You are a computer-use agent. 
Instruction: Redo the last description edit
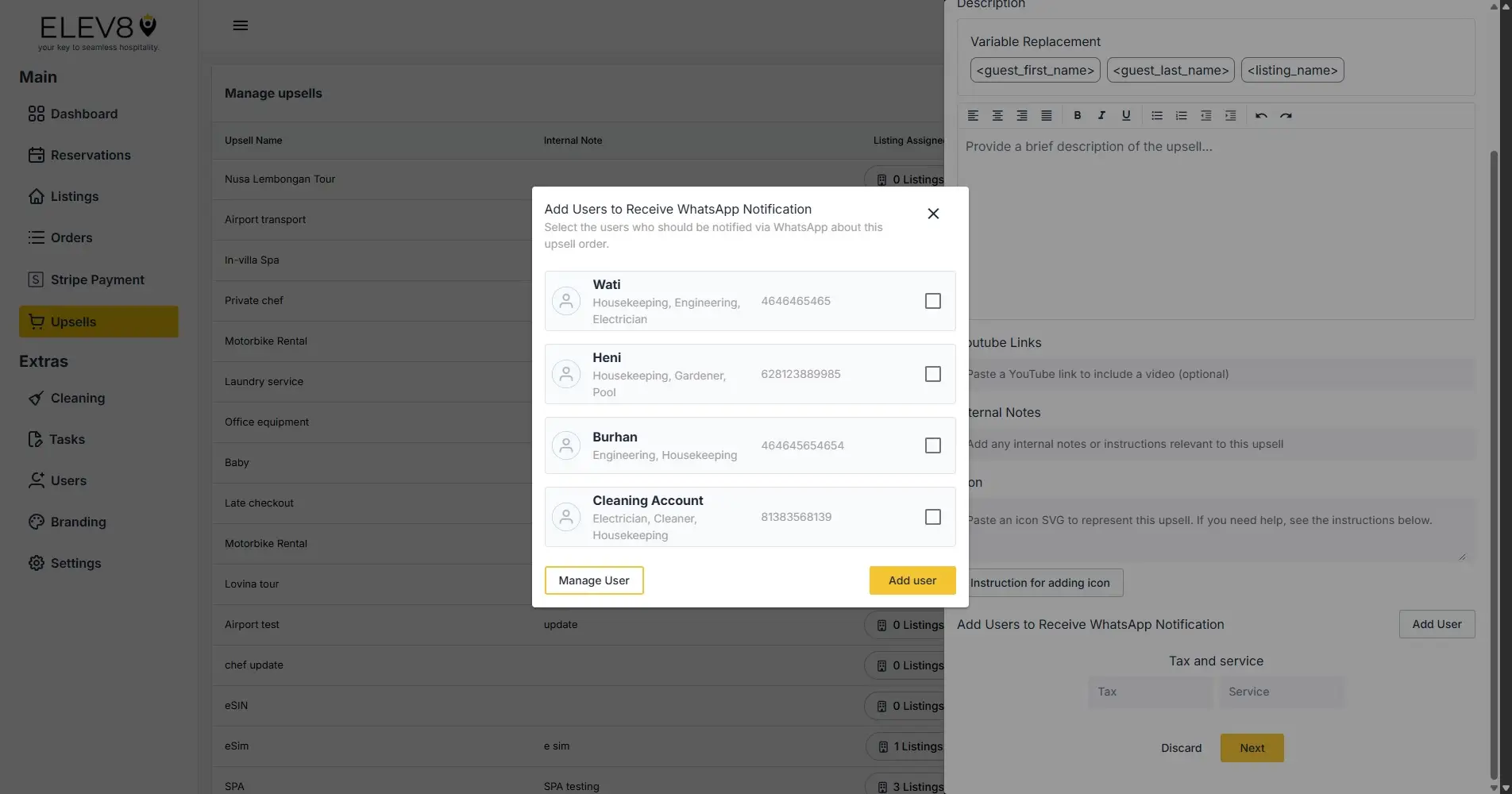(x=1286, y=115)
